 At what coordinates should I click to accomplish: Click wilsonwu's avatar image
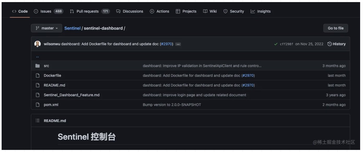click(x=38, y=44)
